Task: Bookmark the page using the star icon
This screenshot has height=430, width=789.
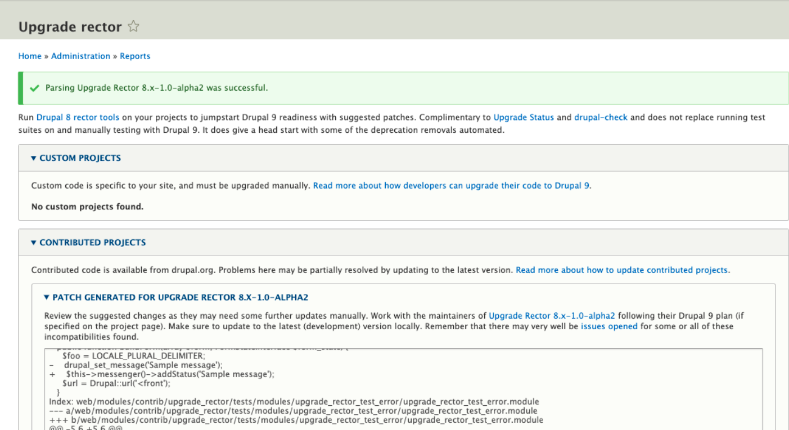Action: pyautogui.click(x=133, y=26)
